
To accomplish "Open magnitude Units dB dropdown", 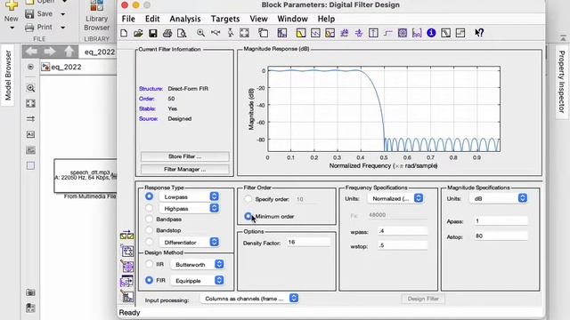I will [x=499, y=198].
